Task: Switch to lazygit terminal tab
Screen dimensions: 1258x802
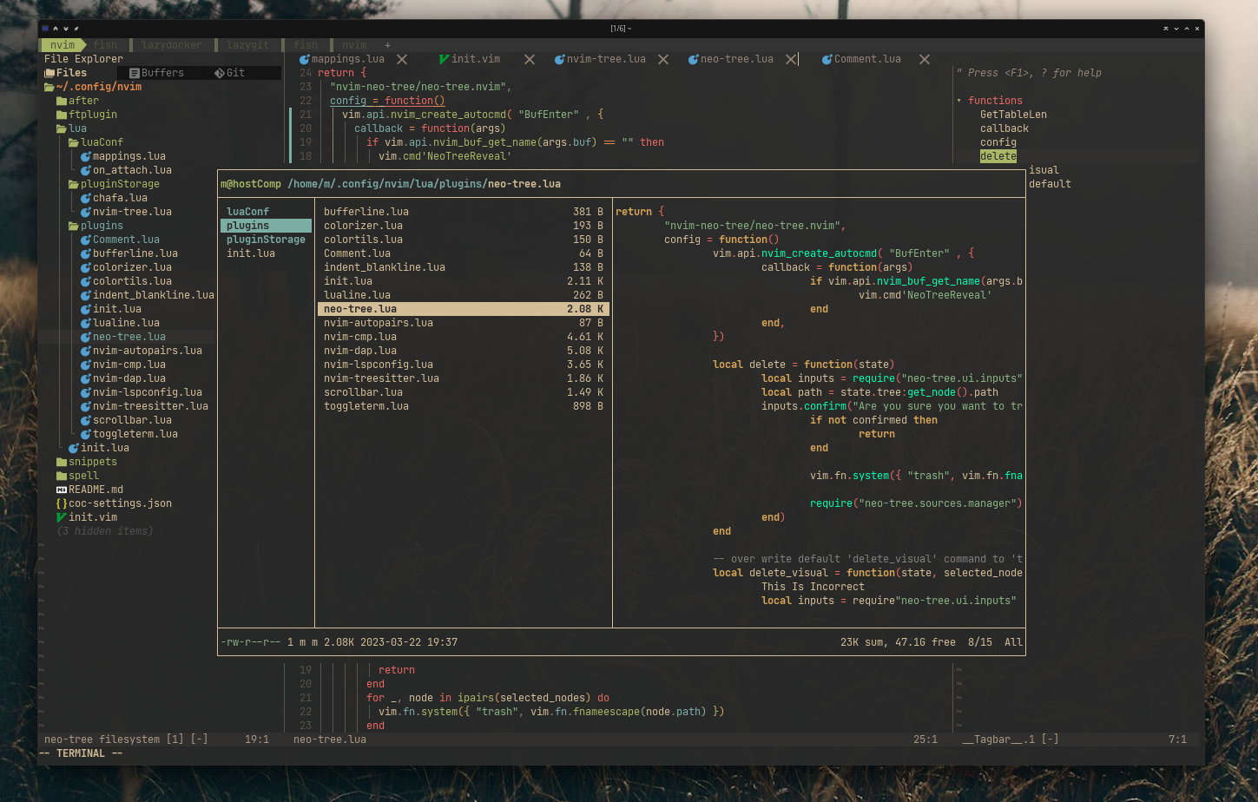Action: pyautogui.click(x=247, y=45)
